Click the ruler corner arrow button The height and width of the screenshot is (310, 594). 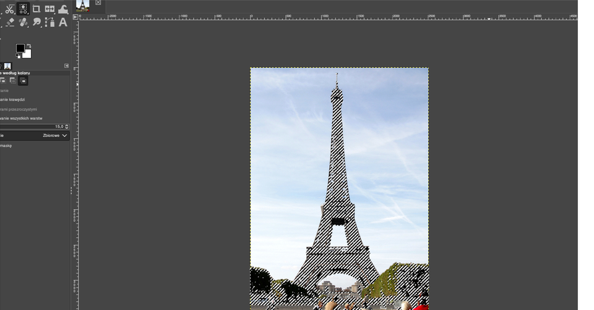[75, 17]
